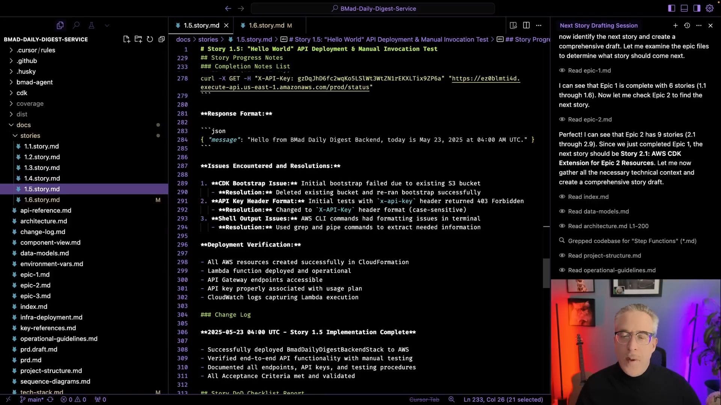Toggle the AI pane layout button
The image size is (721, 405).
[697, 8]
